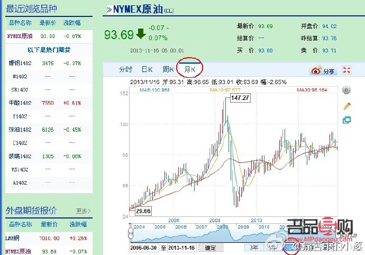
Task: Open WS1402 futures row
Action: tap(49, 169)
